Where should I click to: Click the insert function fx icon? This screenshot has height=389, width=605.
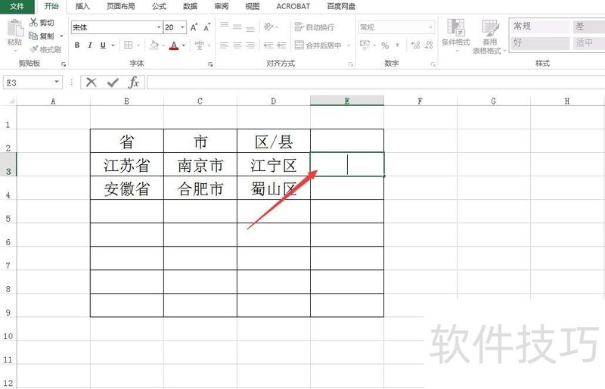coord(134,82)
